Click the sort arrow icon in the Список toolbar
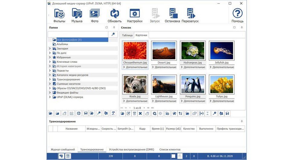 coord(180,114)
